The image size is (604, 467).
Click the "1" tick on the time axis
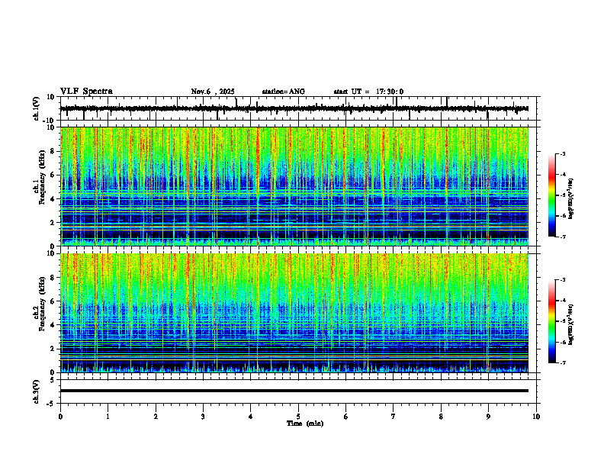108,417
